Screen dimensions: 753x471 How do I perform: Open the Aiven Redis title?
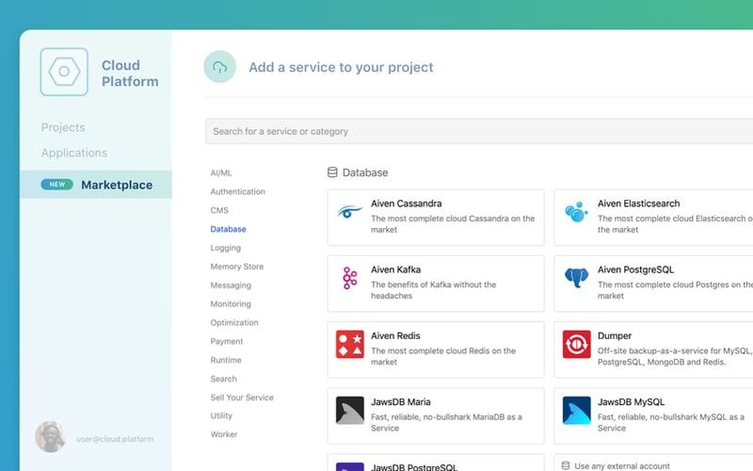pyautogui.click(x=395, y=336)
